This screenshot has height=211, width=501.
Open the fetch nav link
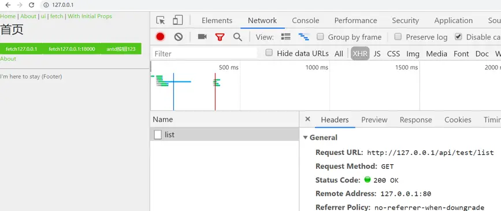(x=57, y=16)
